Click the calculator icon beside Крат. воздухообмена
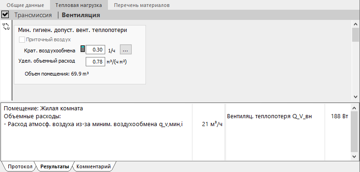The image size is (360, 172). [82, 49]
